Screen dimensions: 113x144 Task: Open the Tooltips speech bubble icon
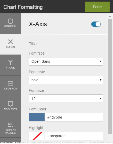pyautogui.click(x=10, y=104)
